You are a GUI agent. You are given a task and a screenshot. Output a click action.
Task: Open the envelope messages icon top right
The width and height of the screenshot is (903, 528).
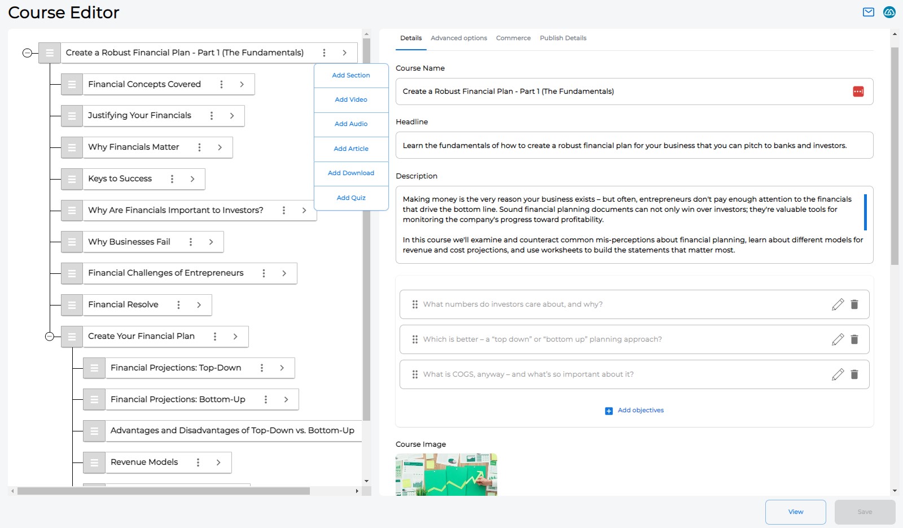(867, 11)
